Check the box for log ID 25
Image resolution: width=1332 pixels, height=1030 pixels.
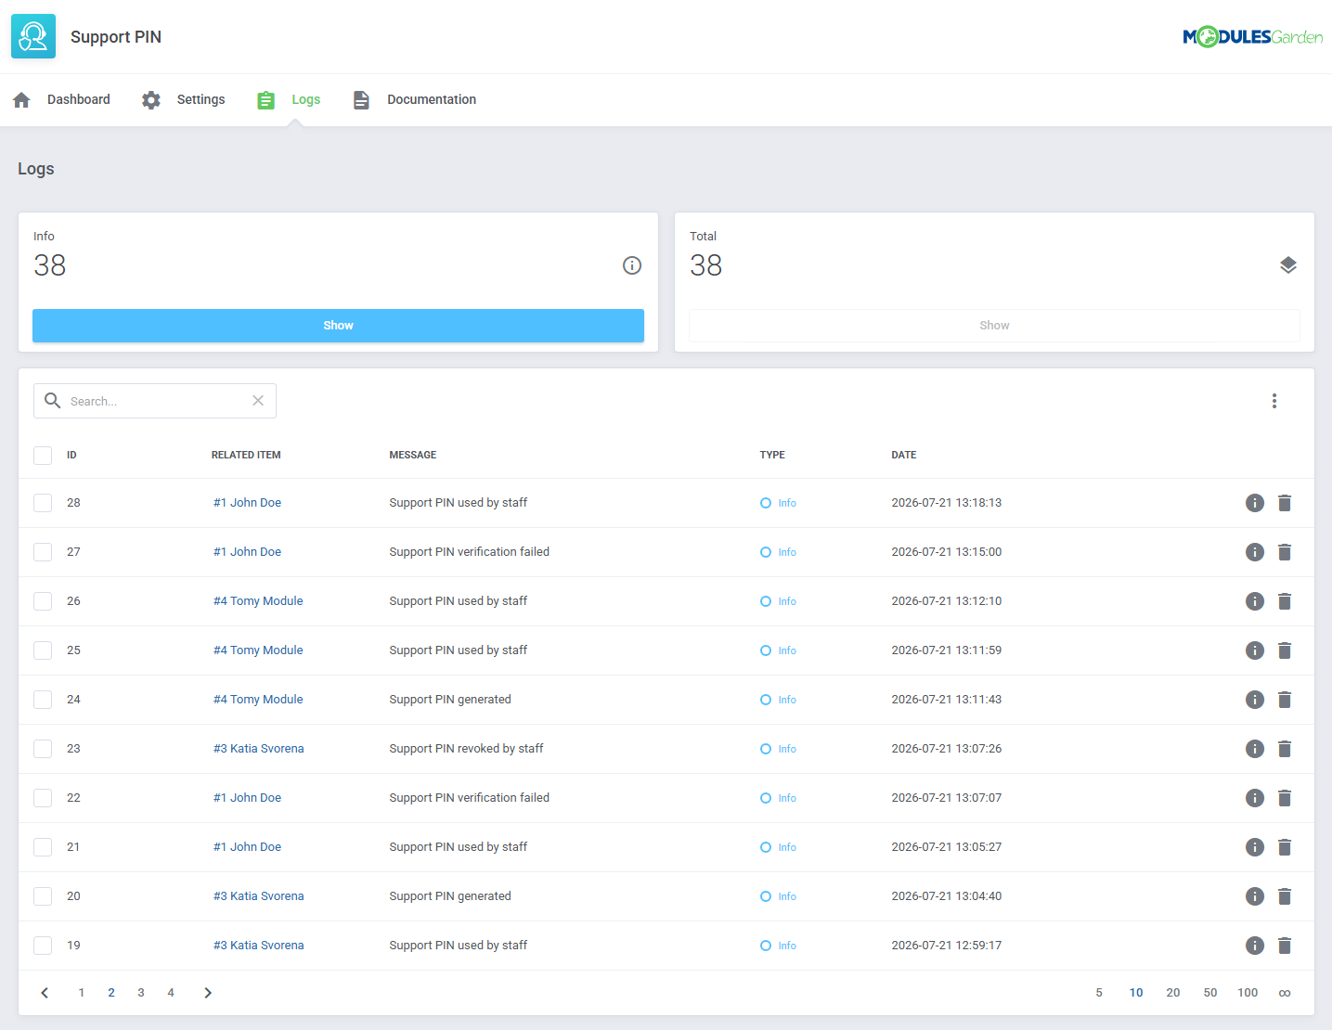43,650
